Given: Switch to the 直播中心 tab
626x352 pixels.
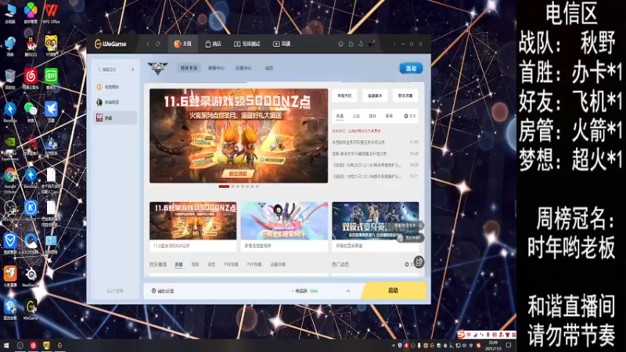Looking at the screenshot, I should (243, 68).
